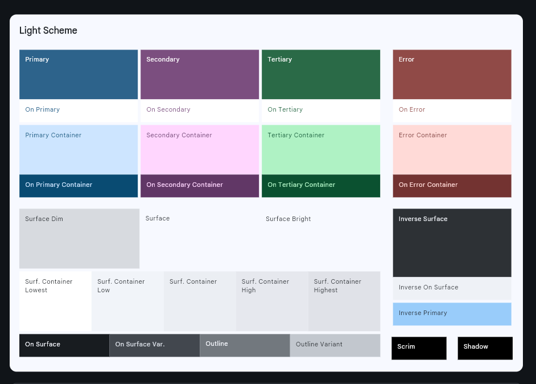Click the On Secondary swatch
Viewport: 536px width, 384px height.
tap(200, 111)
